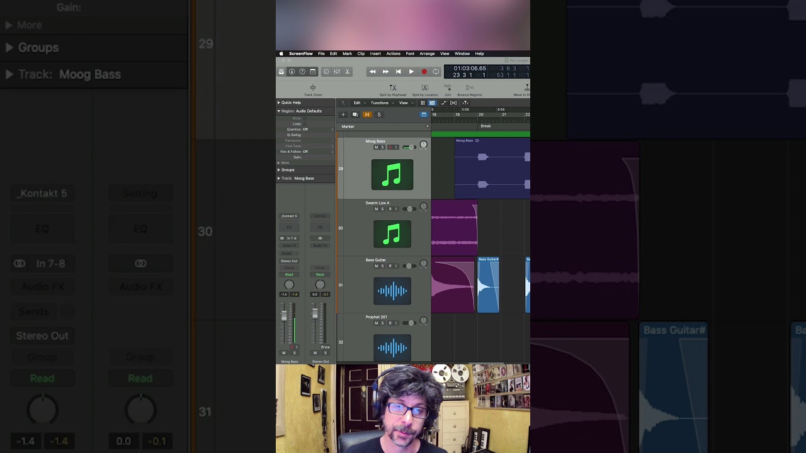The image size is (806, 453).
Task: Start playback with Play button
Action: 411,72
